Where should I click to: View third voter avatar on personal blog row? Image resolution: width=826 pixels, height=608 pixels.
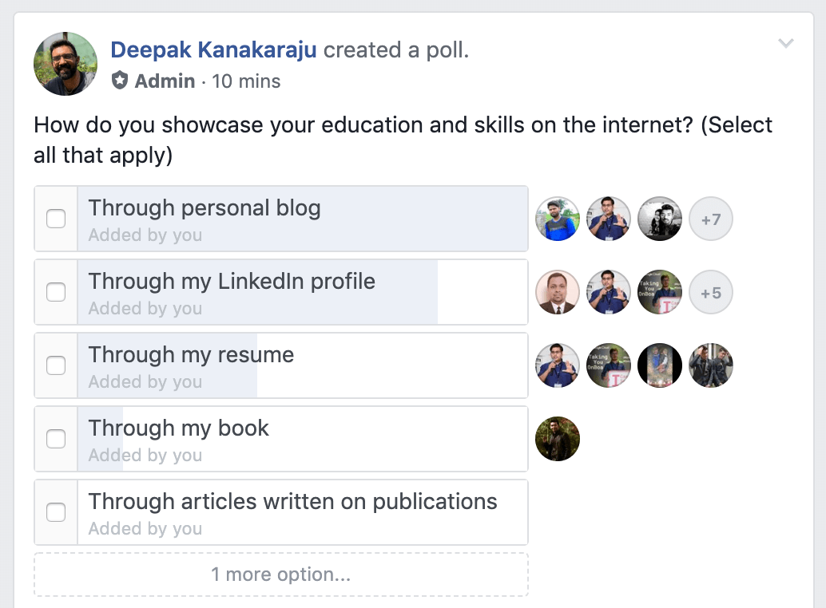coord(660,219)
